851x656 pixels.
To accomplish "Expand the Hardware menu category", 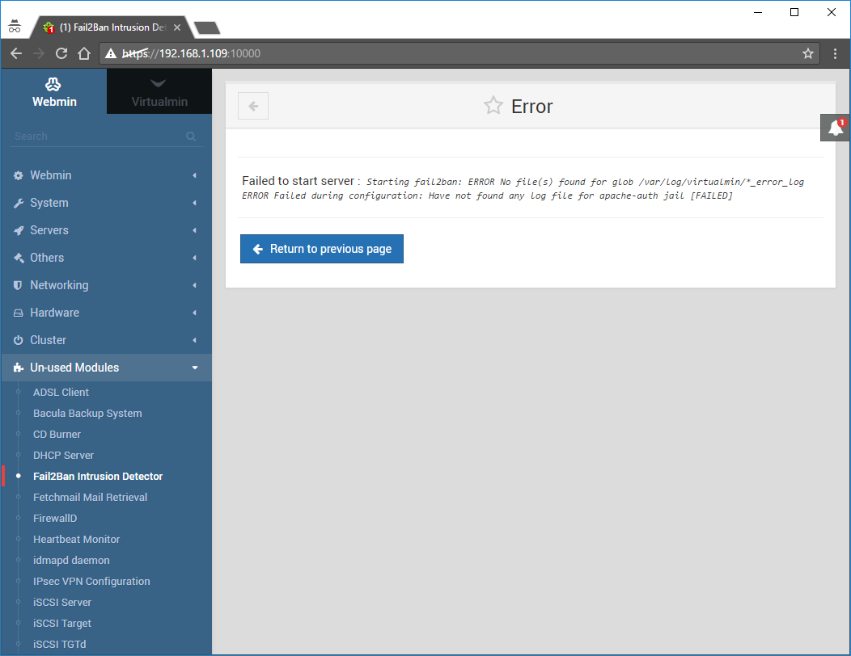I will click(107, 313).
